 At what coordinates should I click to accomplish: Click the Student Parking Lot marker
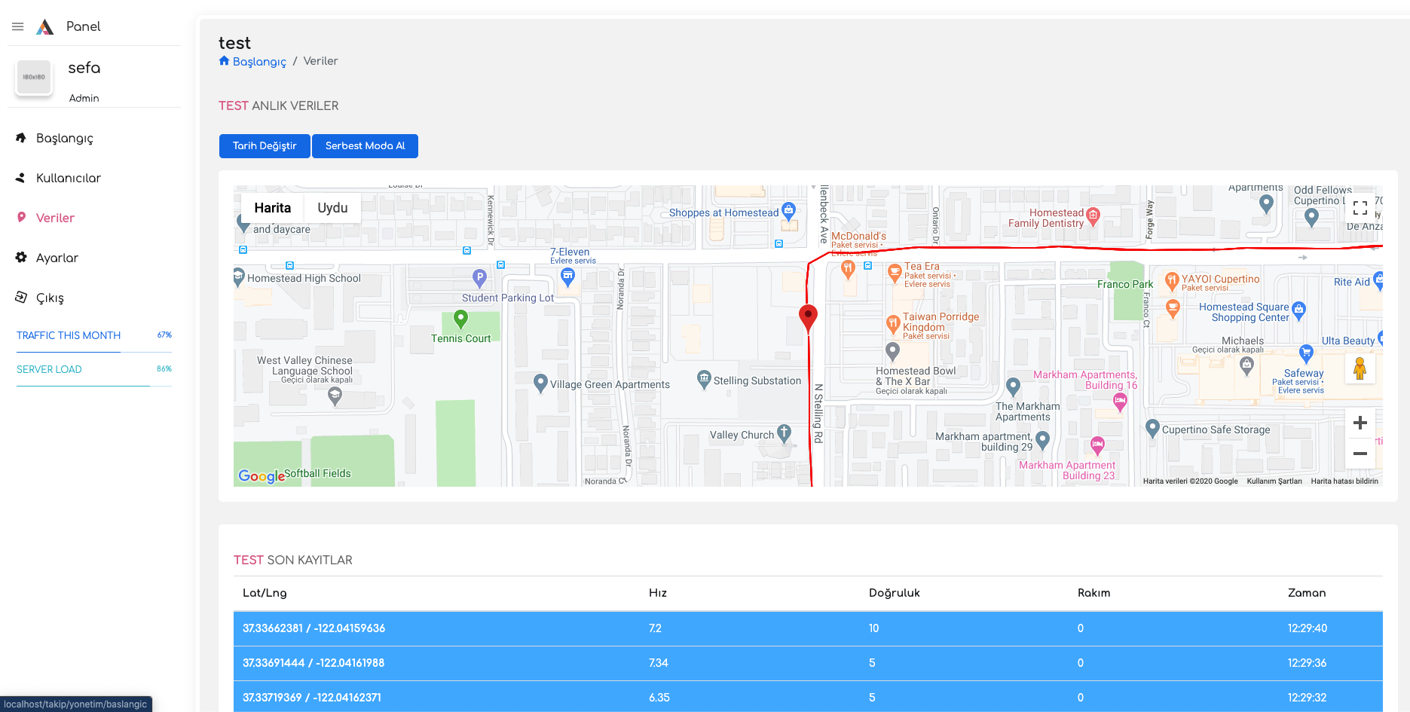[479, 279]
